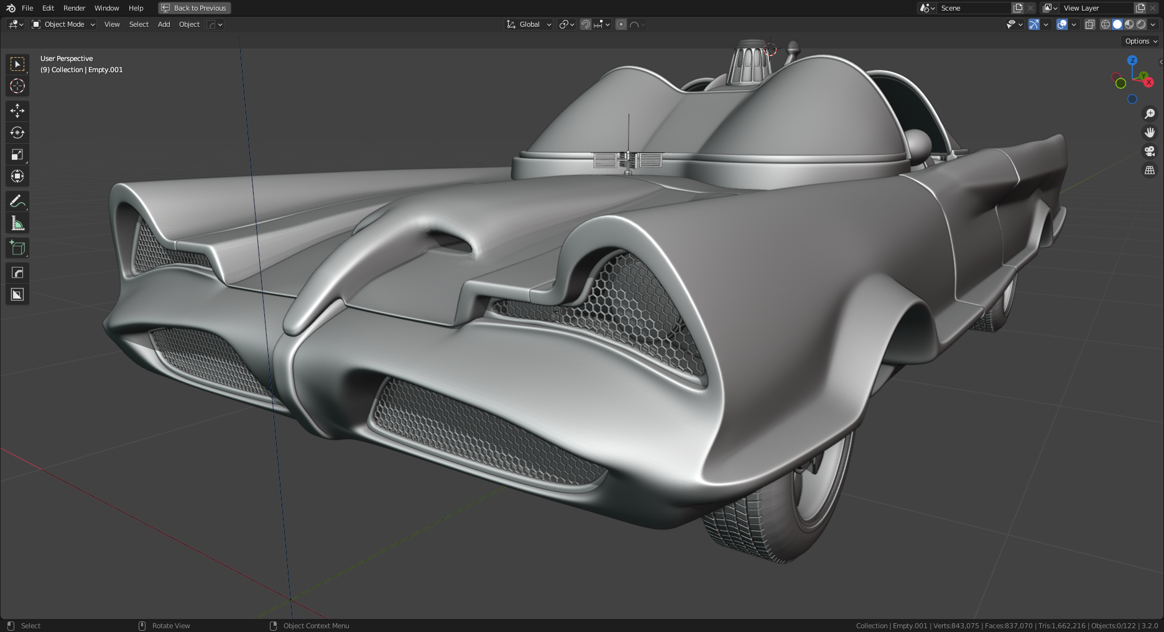
Task: Open the viewport View menu
Action: coord(112,24)
